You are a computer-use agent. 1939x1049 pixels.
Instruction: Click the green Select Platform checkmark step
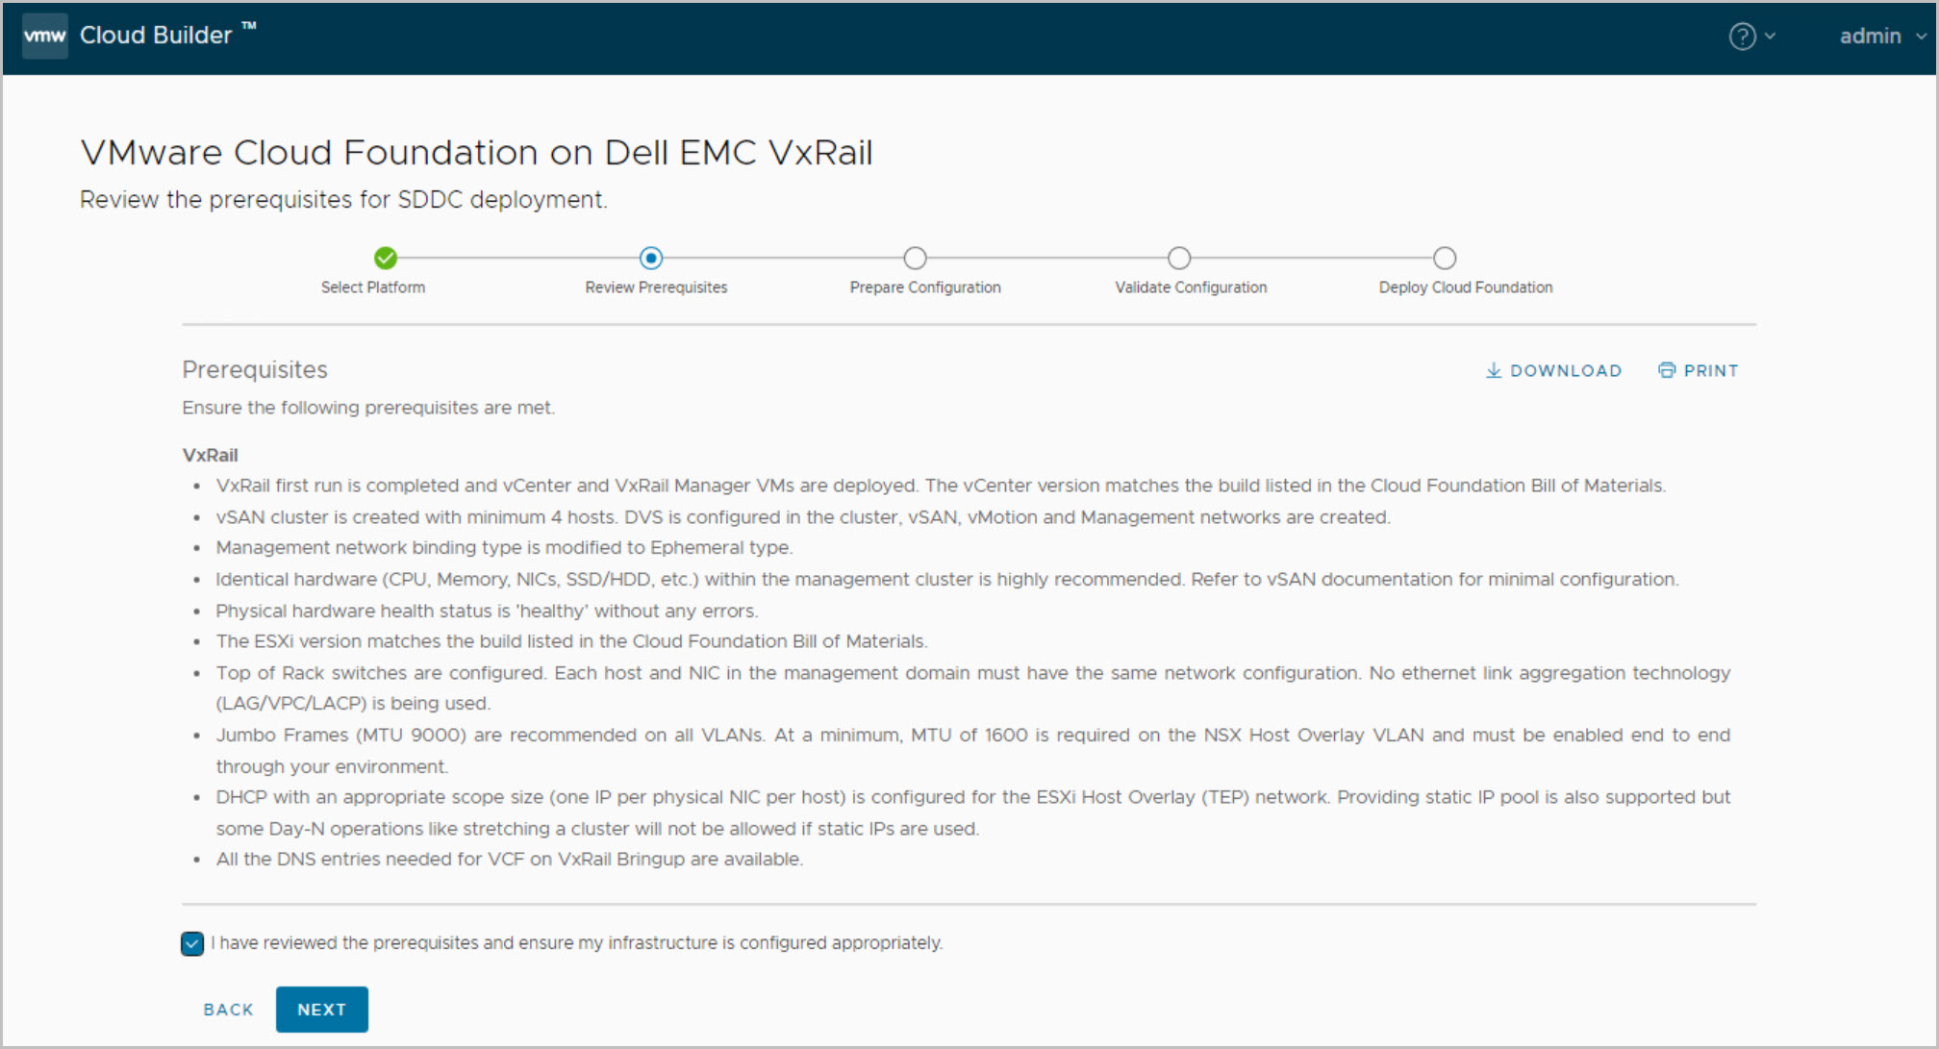(x=386, y=258)
